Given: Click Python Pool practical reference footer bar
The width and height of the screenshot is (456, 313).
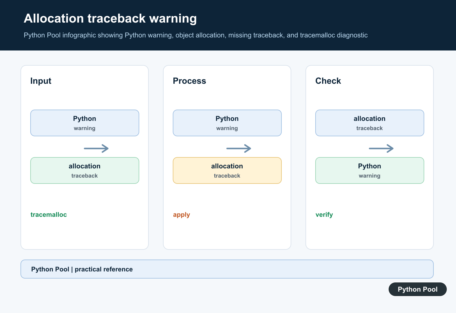Looking at the screenshot, I should [227, 269].
